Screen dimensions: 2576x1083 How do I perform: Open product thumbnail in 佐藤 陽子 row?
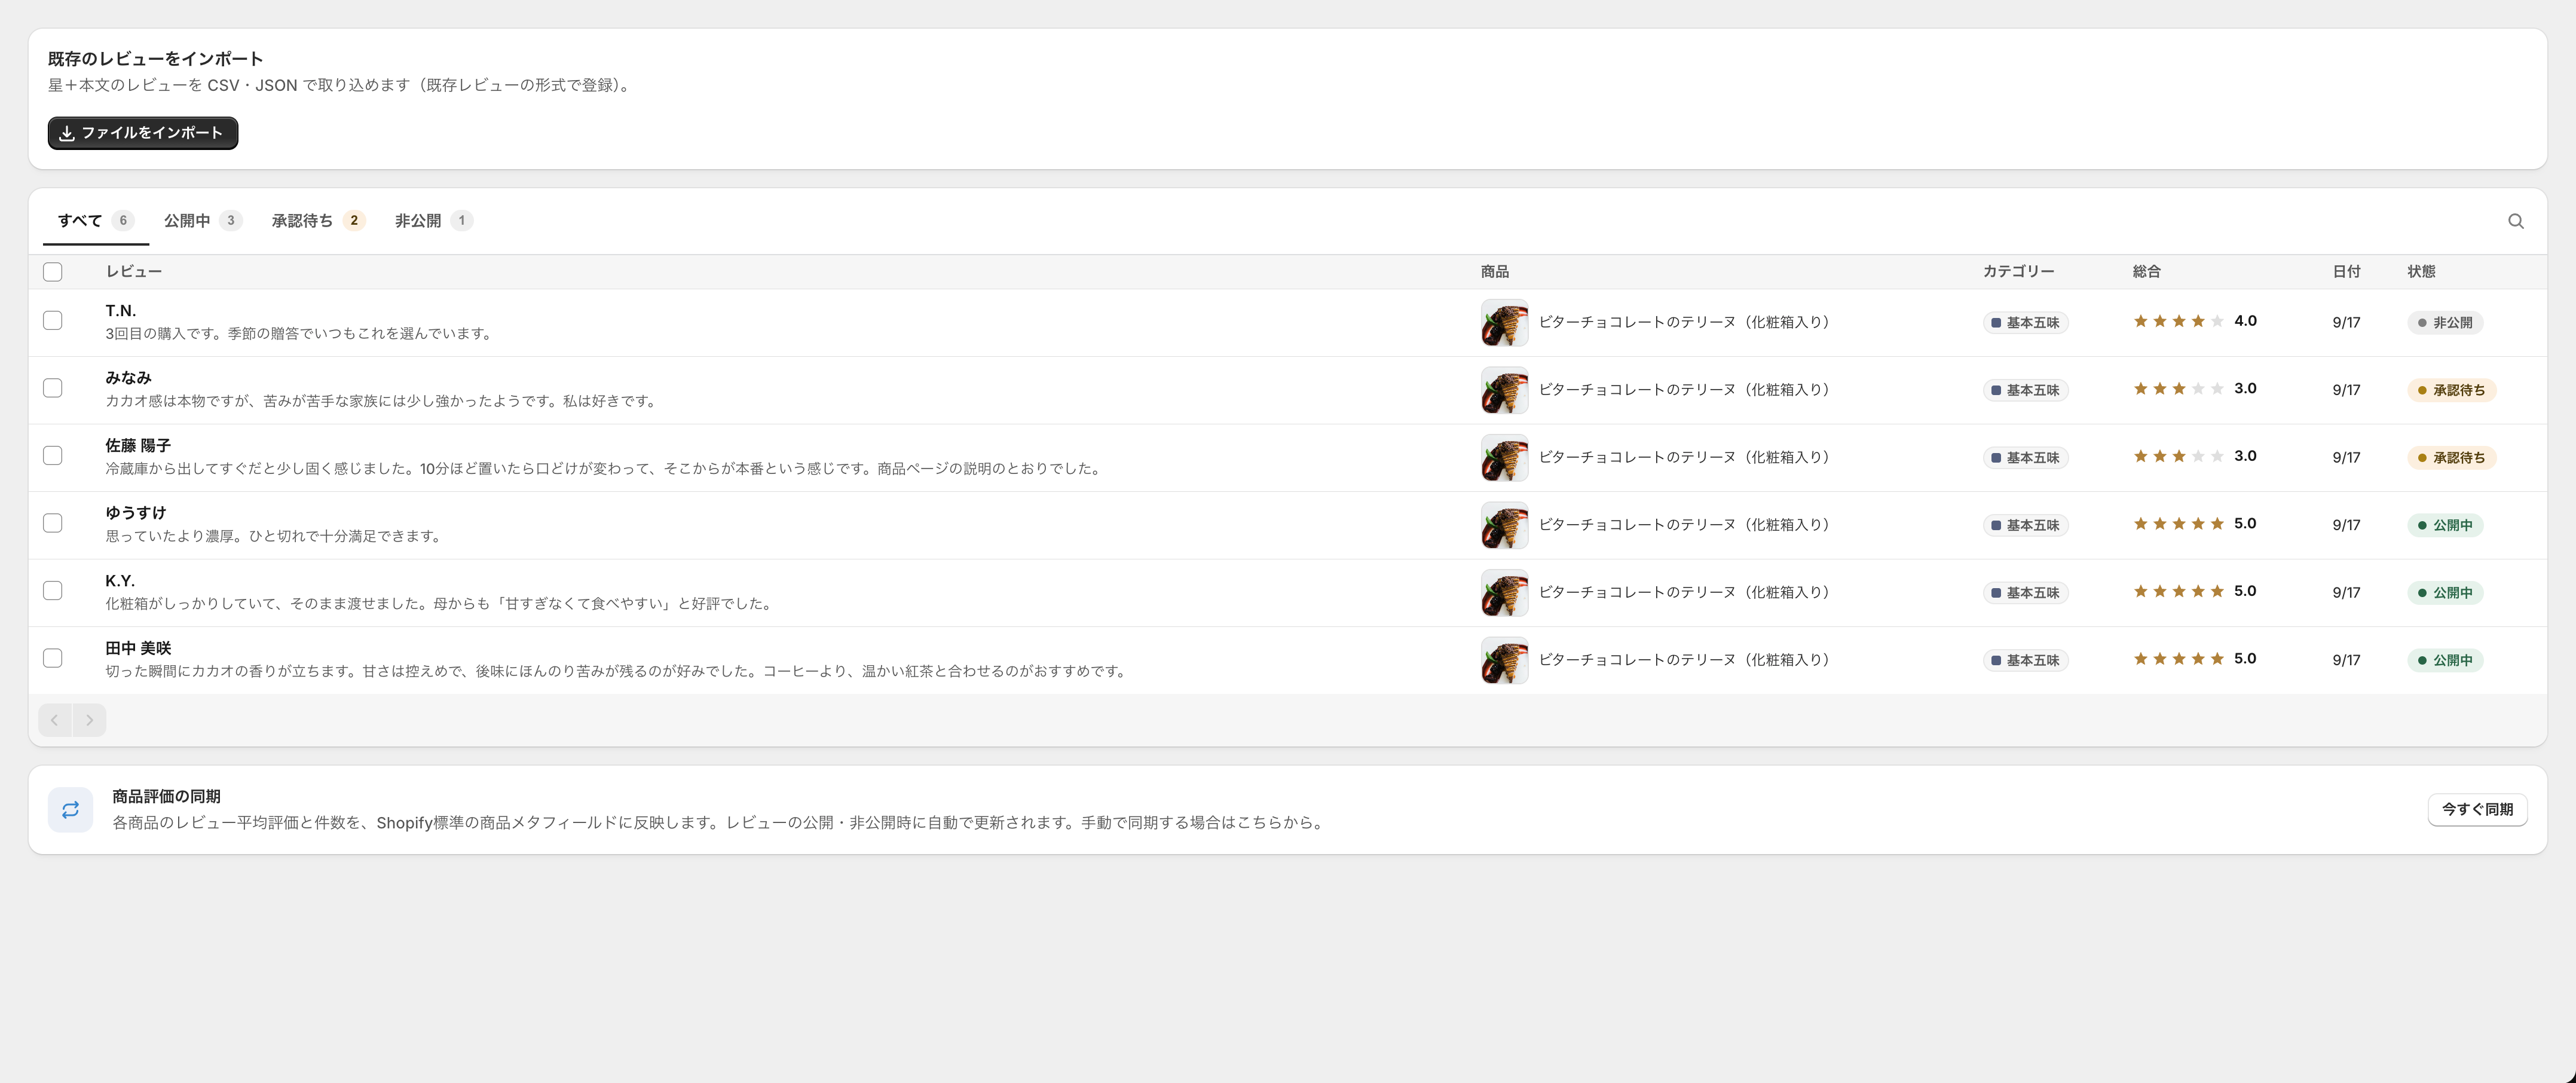point(1504,458)
